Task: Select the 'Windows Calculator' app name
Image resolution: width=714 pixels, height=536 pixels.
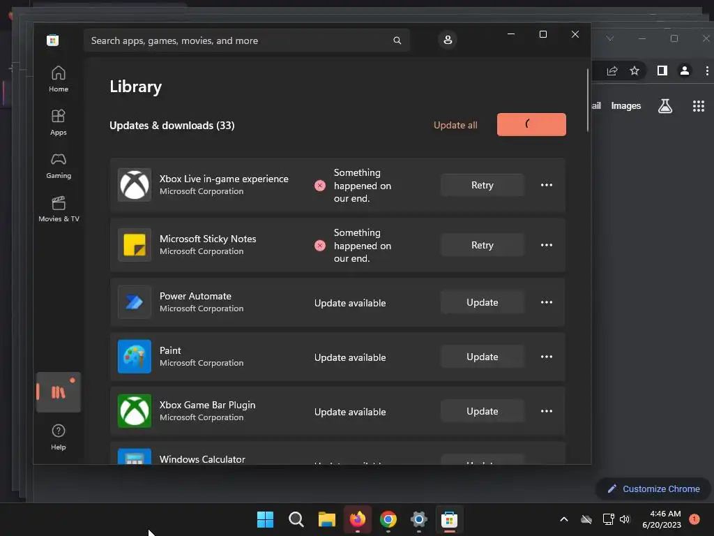Action: point(202,459)
